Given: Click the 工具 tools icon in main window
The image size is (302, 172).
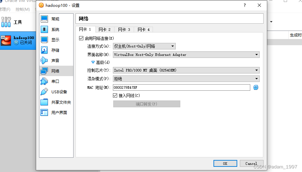Looking at the screenshot, I should pos(6,22).
